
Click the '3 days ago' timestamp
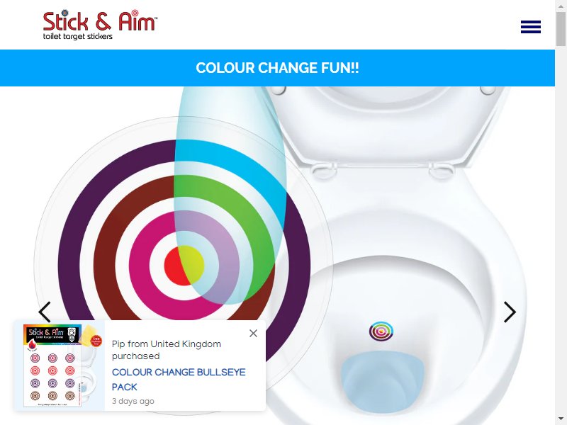click(133, 401)
